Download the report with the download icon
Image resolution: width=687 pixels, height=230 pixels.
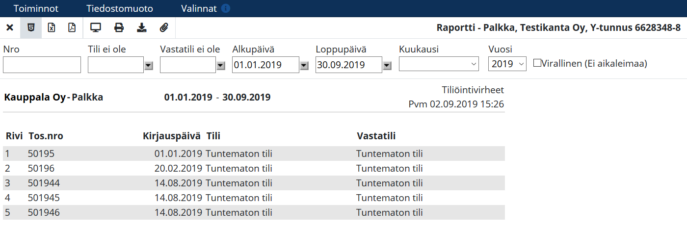(142, 28)
